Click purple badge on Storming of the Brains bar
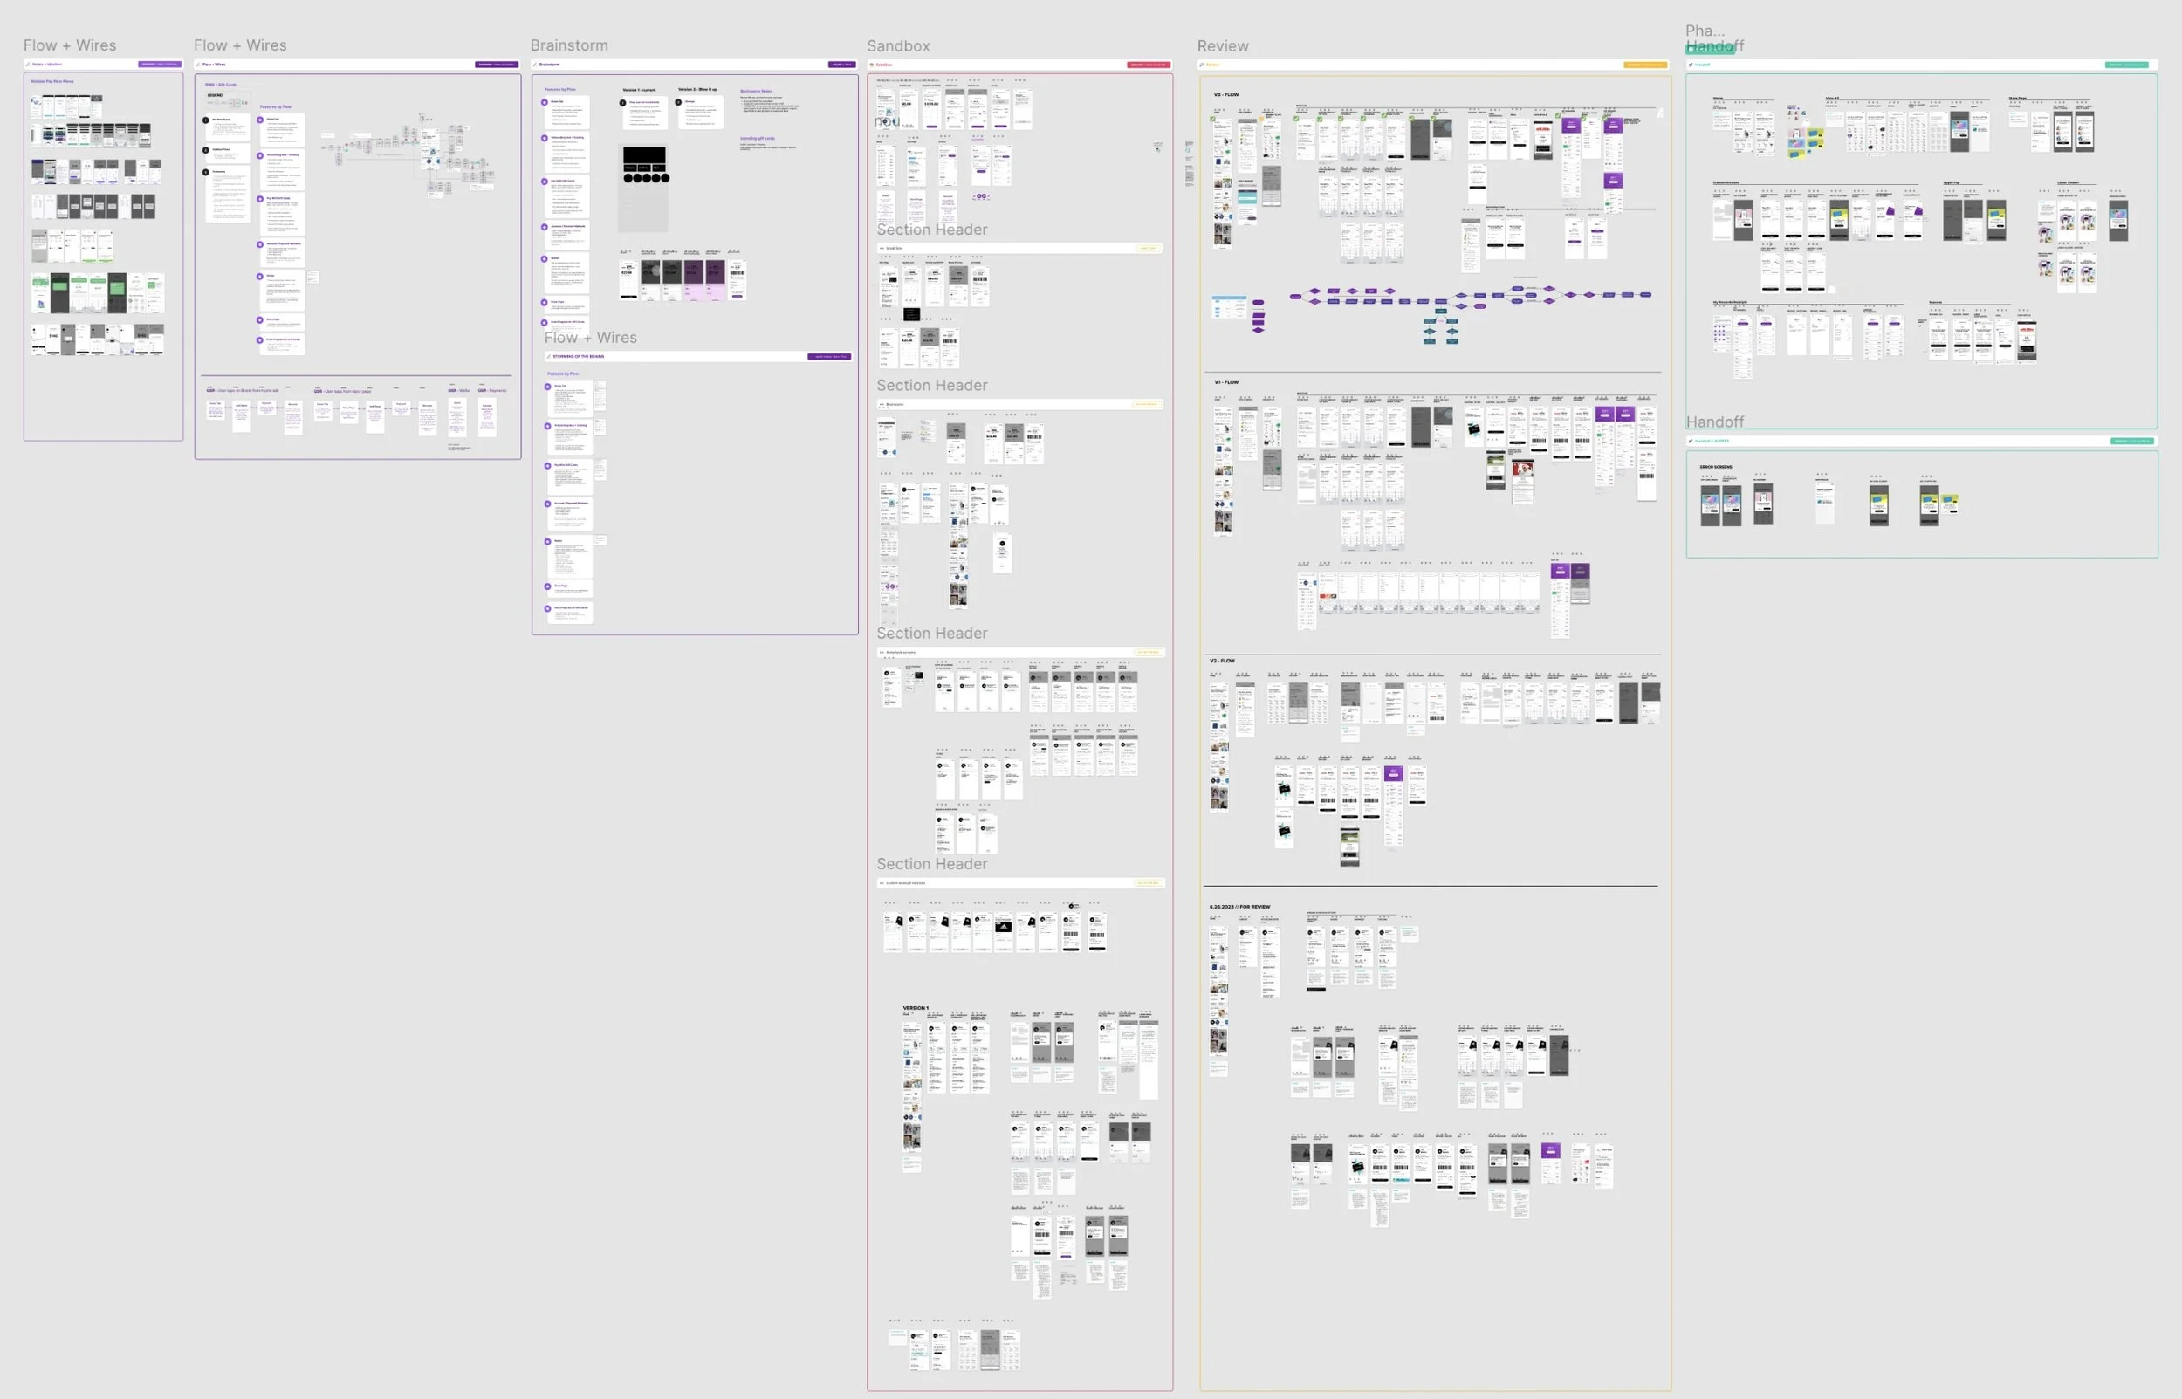Screen dimensions: 2182x1399 tap(828, 356)
